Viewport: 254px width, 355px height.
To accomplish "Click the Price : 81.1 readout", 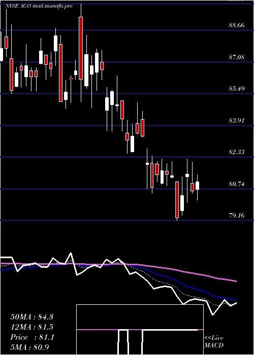I will tap(32, 337).
